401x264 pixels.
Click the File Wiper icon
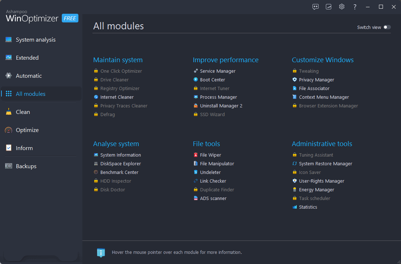pos(196,155)
